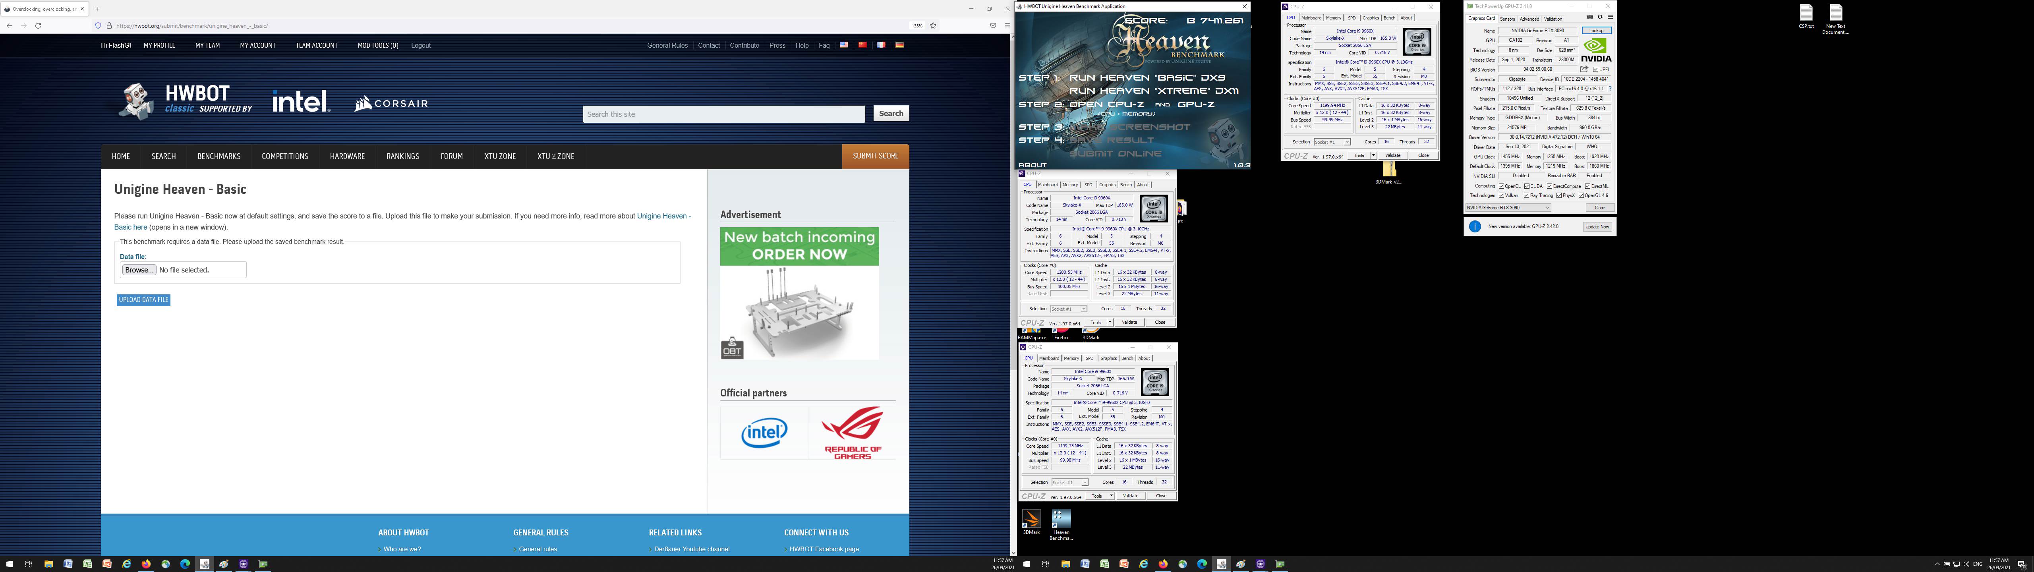
Task: Toggle the DirectML checkbox in GPU-Z
Action: click(x=1588, y=186)
